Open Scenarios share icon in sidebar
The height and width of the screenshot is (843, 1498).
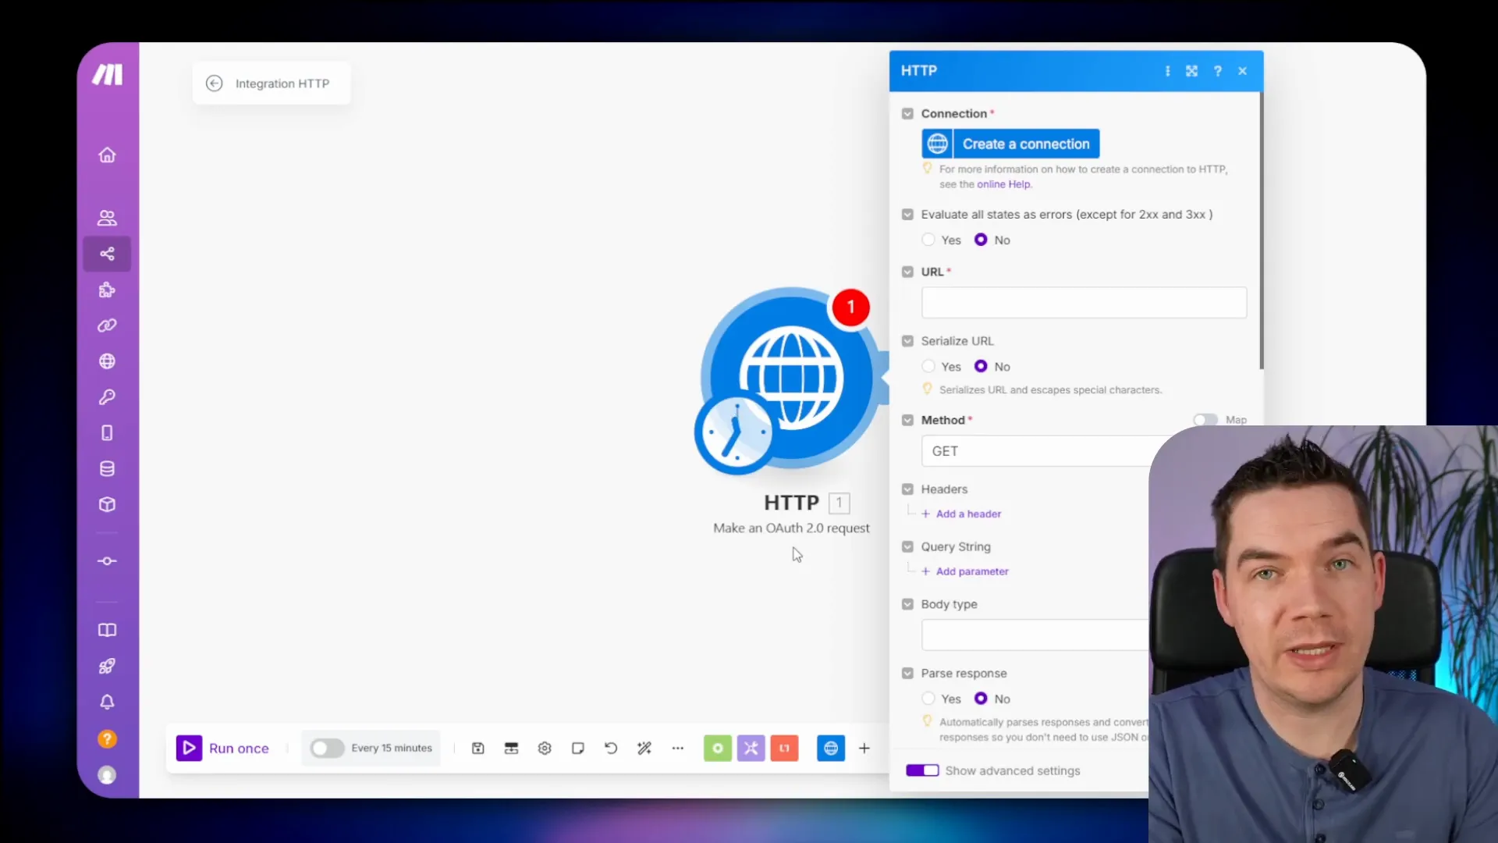pyautogui.click(x=107, y=254)
